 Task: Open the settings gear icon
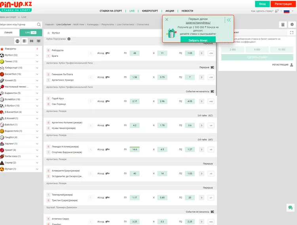pos(292,24)
